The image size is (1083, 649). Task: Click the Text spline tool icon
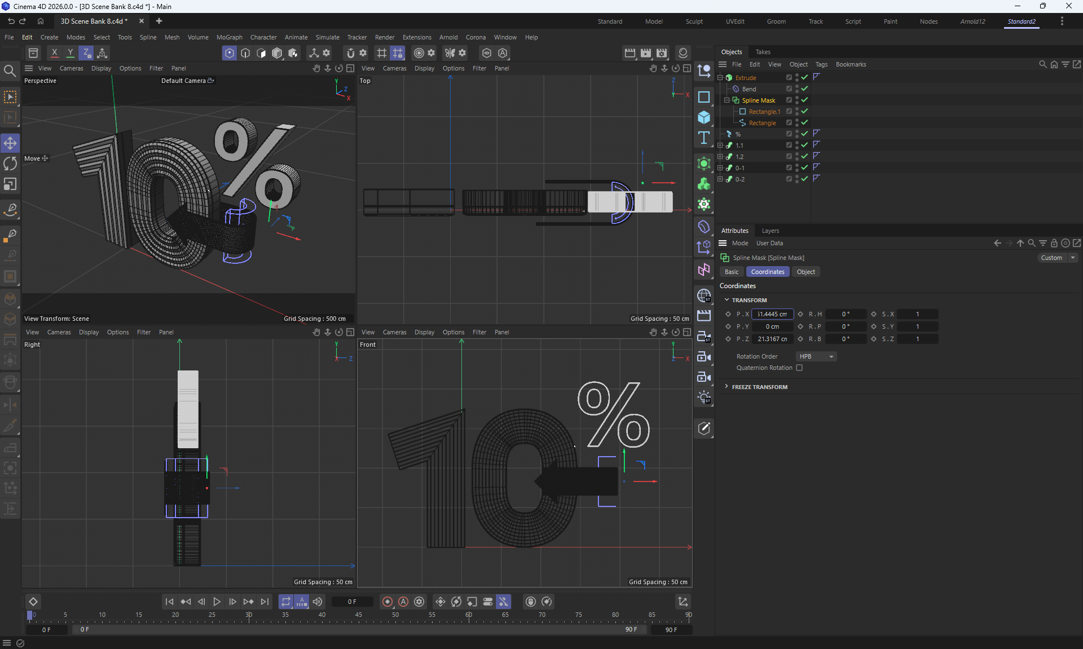703,138
